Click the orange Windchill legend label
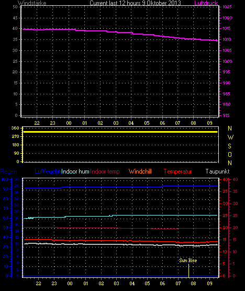This screenshot has height=291, width=245. (140, 171)
